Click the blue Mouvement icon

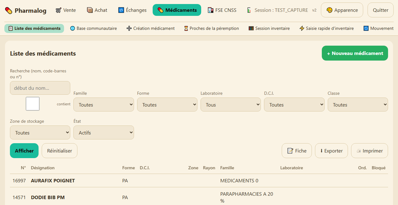coord(366,28)
